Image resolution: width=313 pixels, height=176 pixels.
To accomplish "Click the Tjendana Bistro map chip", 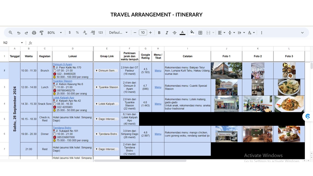I will tap(106, 134).
